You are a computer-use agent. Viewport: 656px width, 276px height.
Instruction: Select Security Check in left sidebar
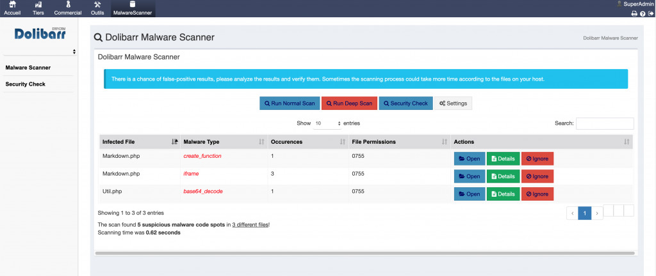(x=25, y=84)
